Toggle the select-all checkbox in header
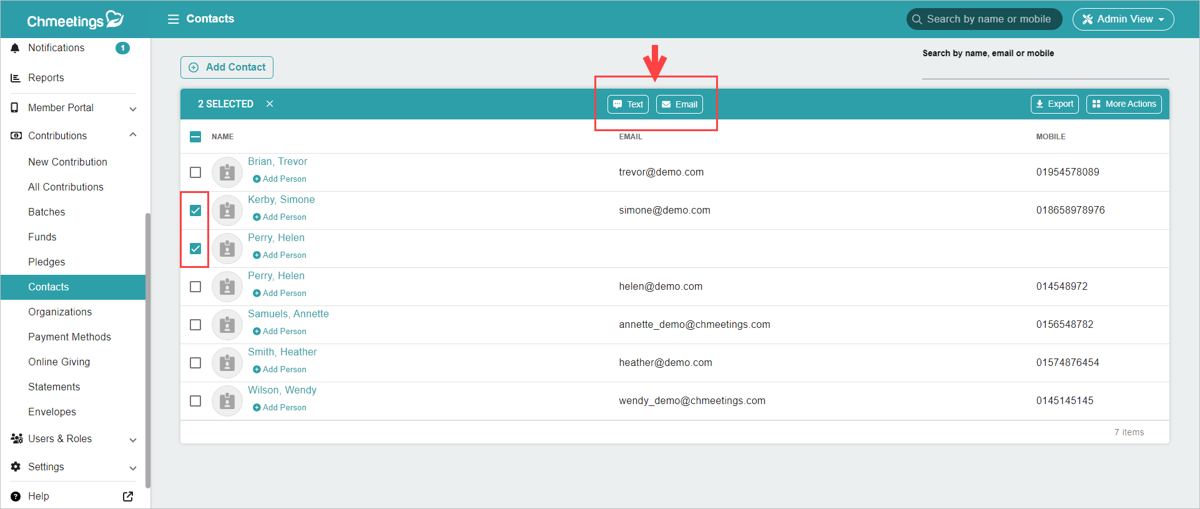Screen dimensions: 1200x509 195,137
